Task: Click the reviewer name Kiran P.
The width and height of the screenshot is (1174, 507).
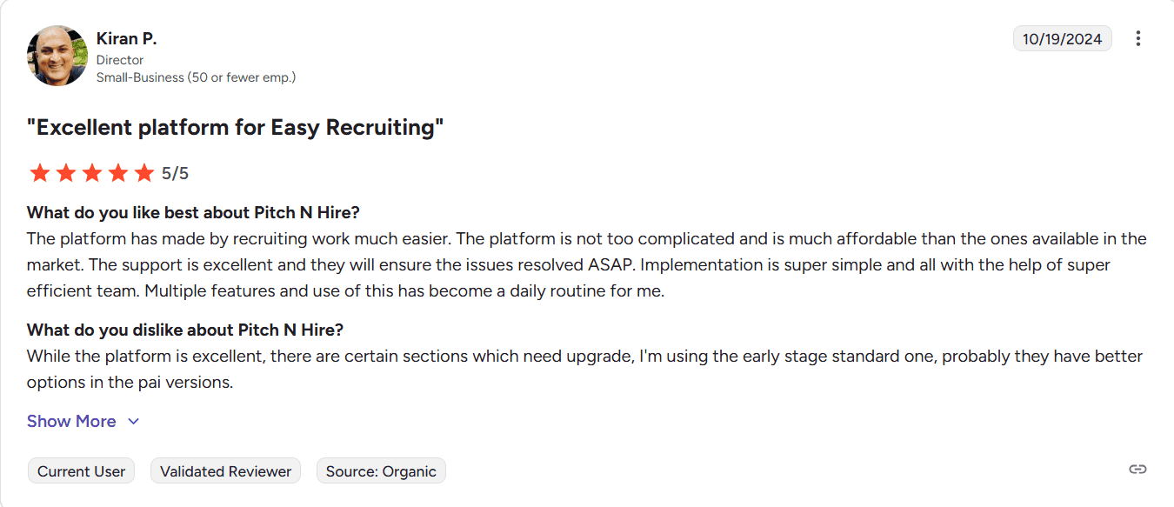Action: [x=126, y=38]
